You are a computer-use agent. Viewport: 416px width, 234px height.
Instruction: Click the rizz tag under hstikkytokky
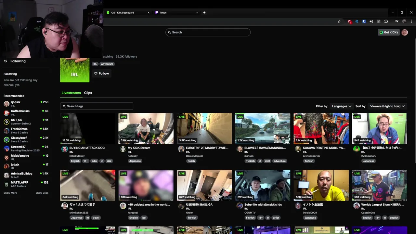[x=109, y=161]
